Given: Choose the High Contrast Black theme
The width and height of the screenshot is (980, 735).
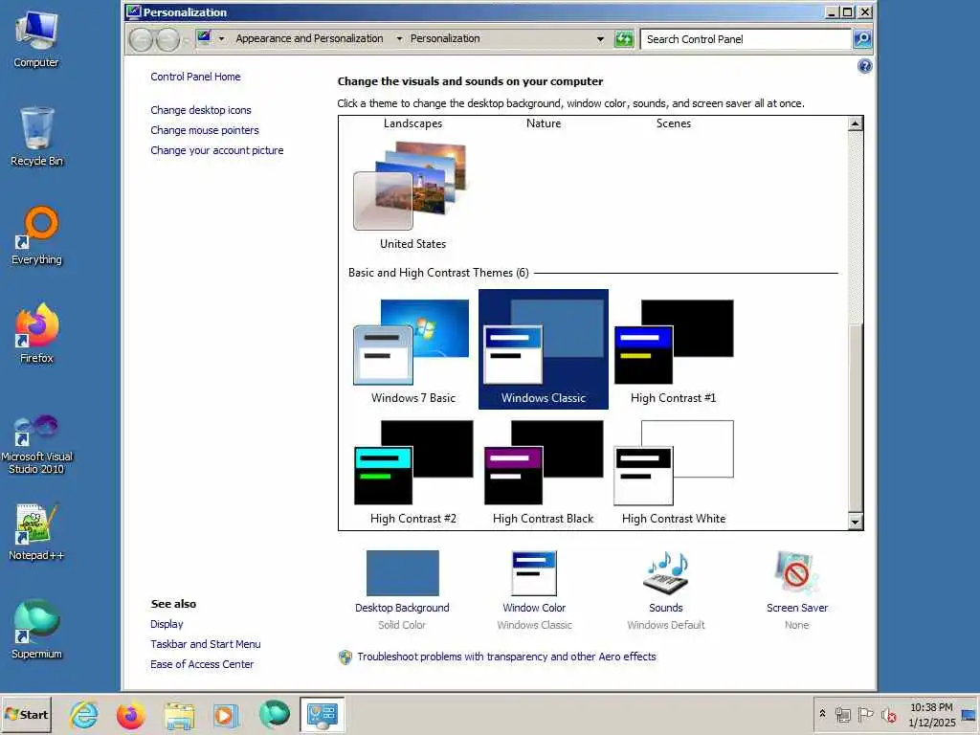Looking at the screenshot, I should [544, 471].
